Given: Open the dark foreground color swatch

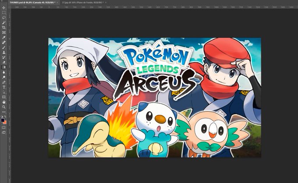Looking at the screenshot, I should click(x=3, y=120).
